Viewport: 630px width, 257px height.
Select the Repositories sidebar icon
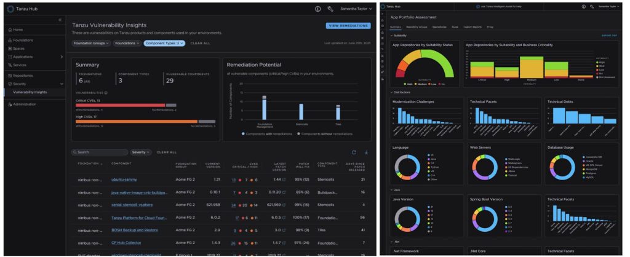[10, 76]
